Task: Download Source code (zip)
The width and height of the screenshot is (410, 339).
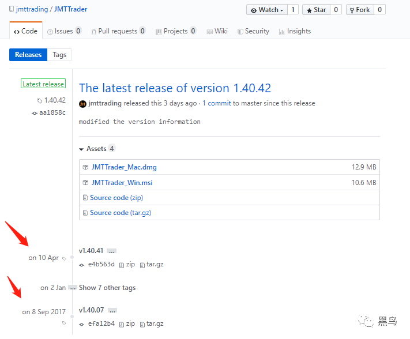Action: [x=116, y=198]
